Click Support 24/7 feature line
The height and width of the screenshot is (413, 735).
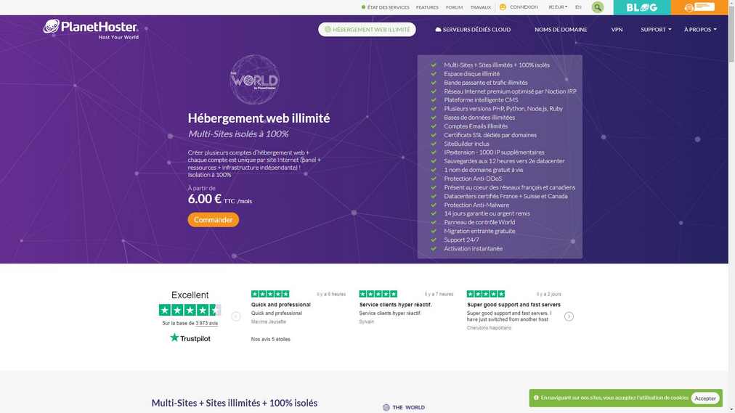(461, 240)
